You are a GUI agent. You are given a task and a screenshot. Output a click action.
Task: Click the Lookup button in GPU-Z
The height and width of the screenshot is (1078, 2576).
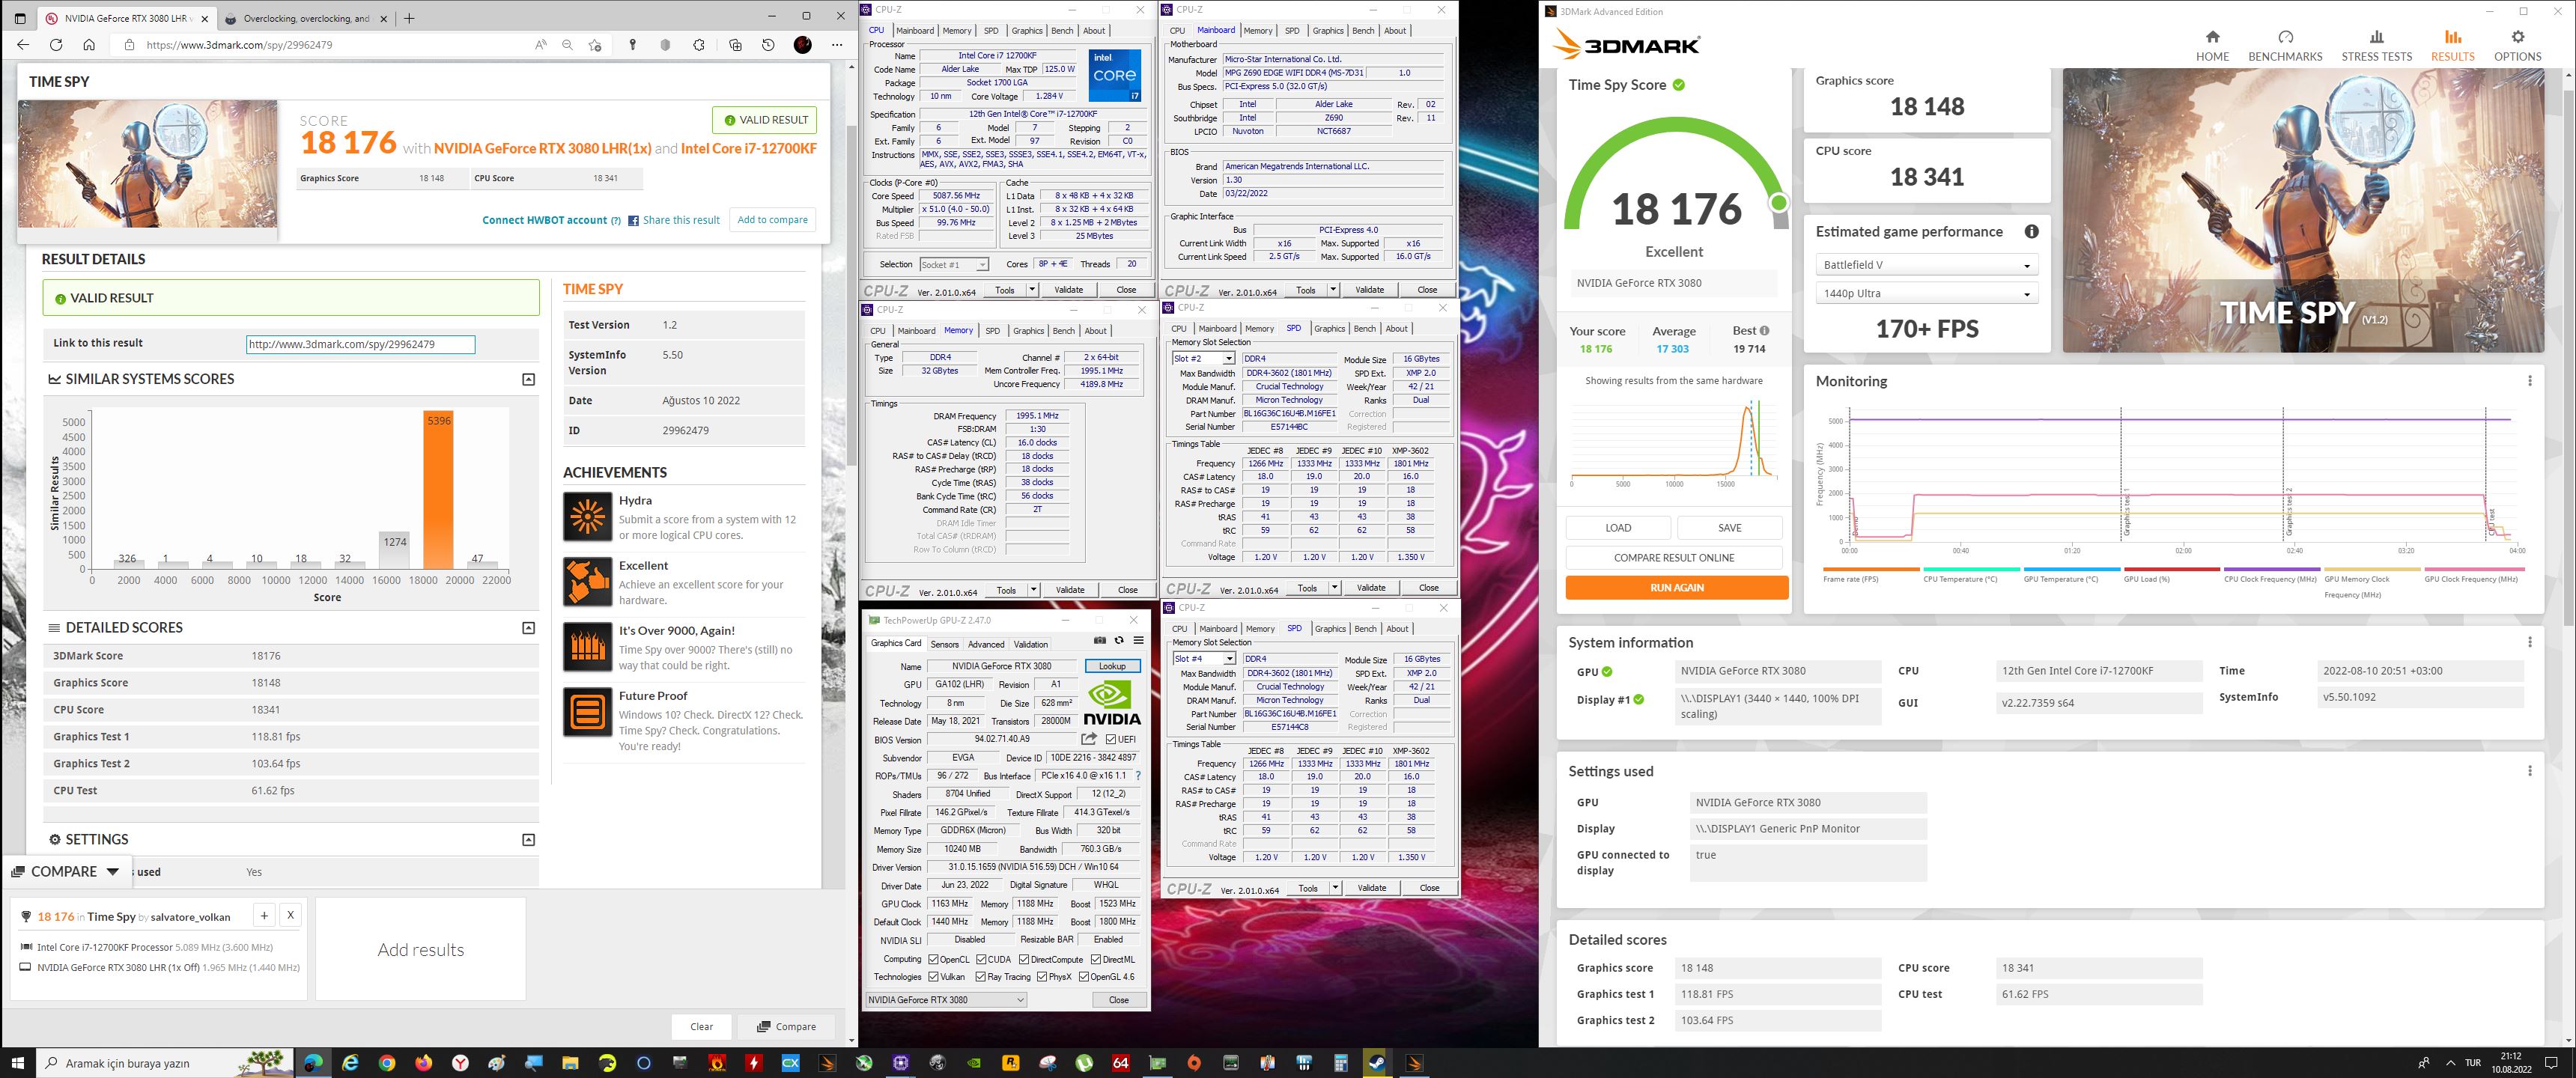(1112, 666)
